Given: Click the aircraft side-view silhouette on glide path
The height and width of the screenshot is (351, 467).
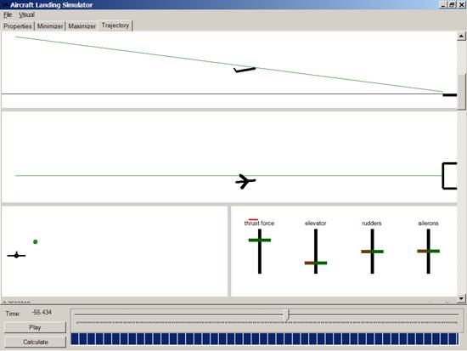Looking at the screenshot, I should point(245,70).
